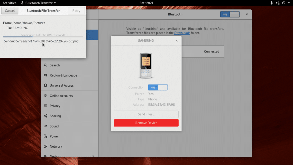Select Region & Language settings panel
Screen dimensions: 293x165
[x=69, y=75]
